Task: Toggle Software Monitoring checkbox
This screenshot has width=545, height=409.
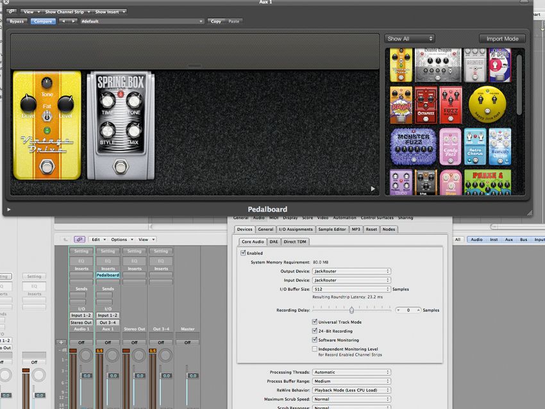Action: 315,340
